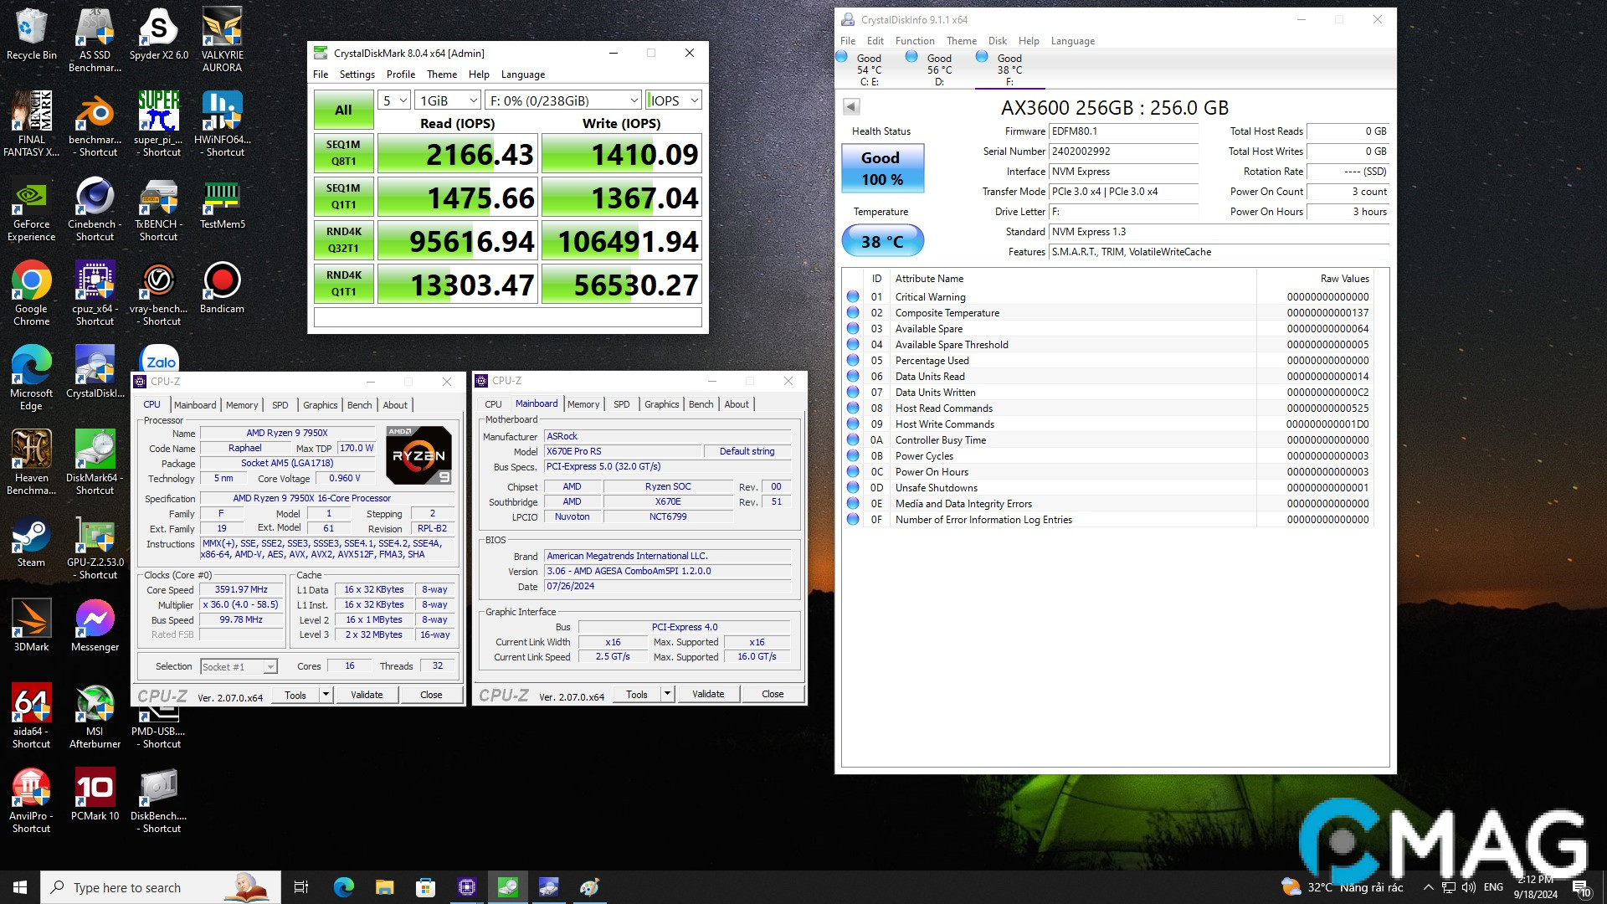The image size is (1607, 904).
Task: Open the 1GiB test size dropdown
Action: click(448, 100)
